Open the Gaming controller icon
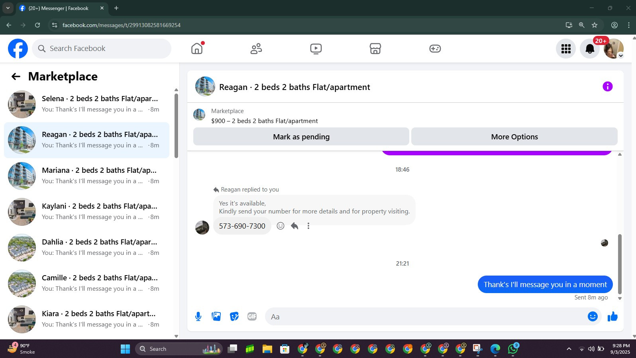Screen dimensions: 636x358 (x=435, y=49)
